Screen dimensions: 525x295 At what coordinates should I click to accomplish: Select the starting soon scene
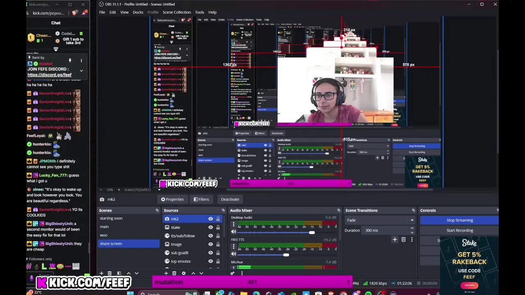pos(129,218)
